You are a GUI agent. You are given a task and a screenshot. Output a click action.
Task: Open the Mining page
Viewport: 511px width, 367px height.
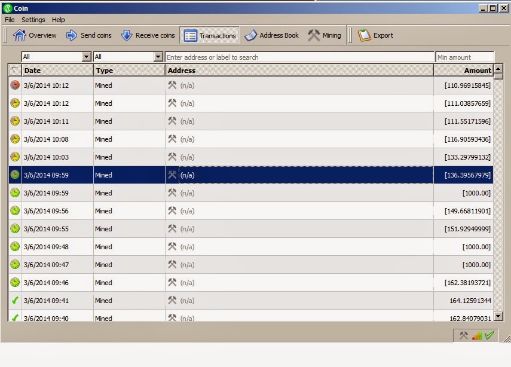pyautogui.click(x=325, y=35)
